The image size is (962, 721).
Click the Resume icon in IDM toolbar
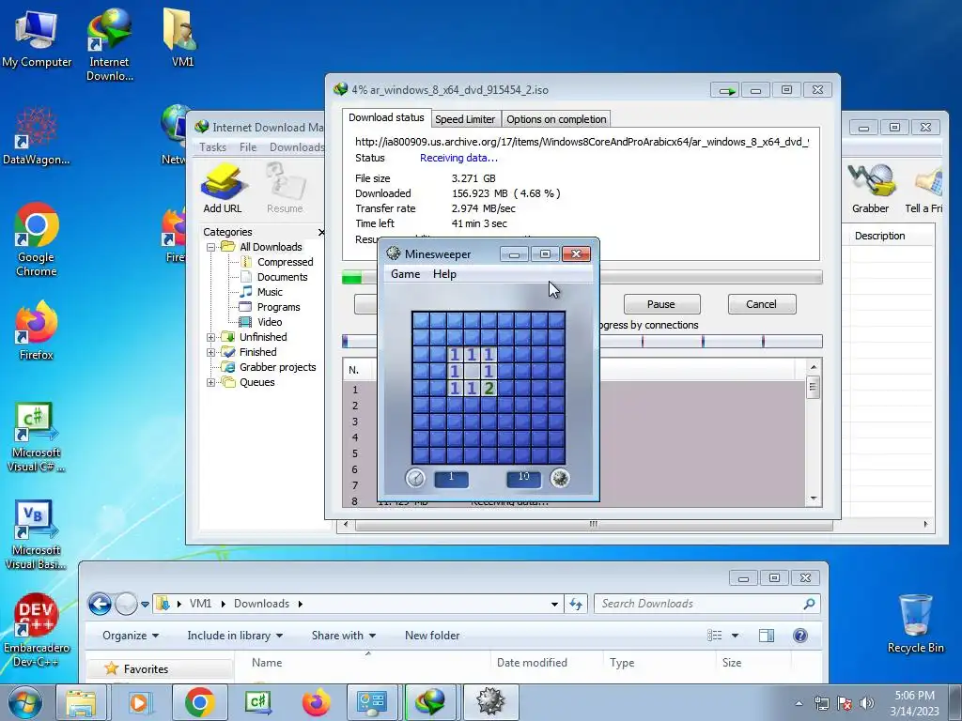coord(285,189)
